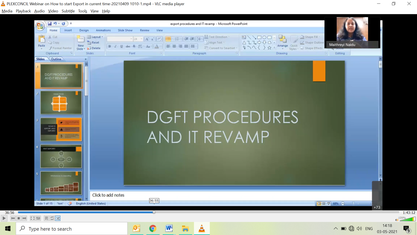Image resolution: width=417 pixels, height=235 pixels.
Task: Show the VLC playlist
Action: tap(46, 218)
